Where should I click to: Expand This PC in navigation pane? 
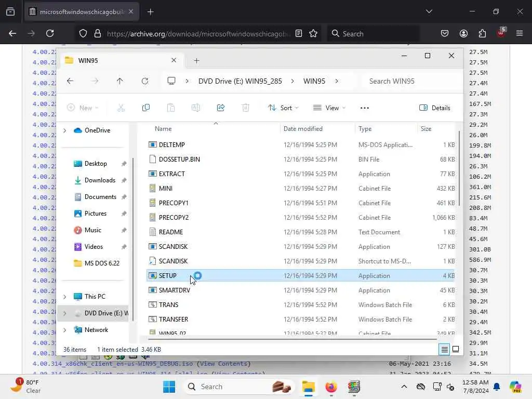click(x=65, y=297)
